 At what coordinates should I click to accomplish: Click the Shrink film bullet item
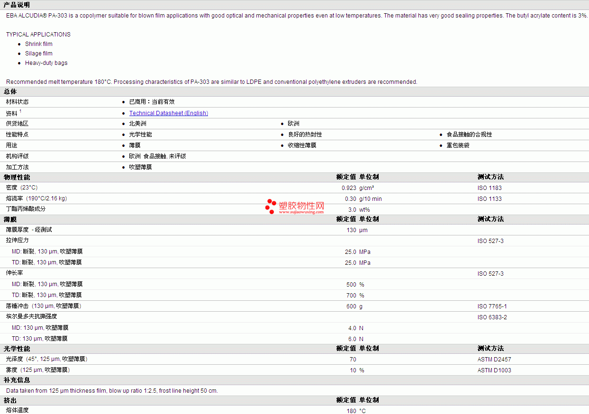click(x=39, y=44)
